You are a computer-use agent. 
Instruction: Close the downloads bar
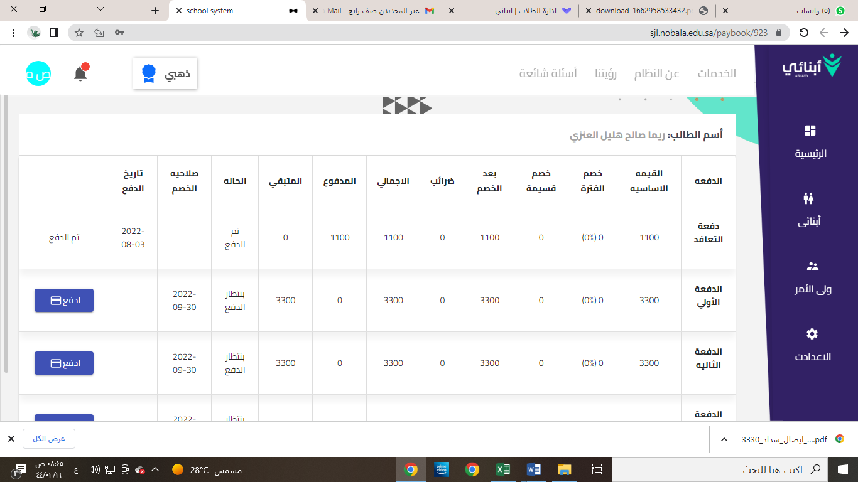coord(11,439)
